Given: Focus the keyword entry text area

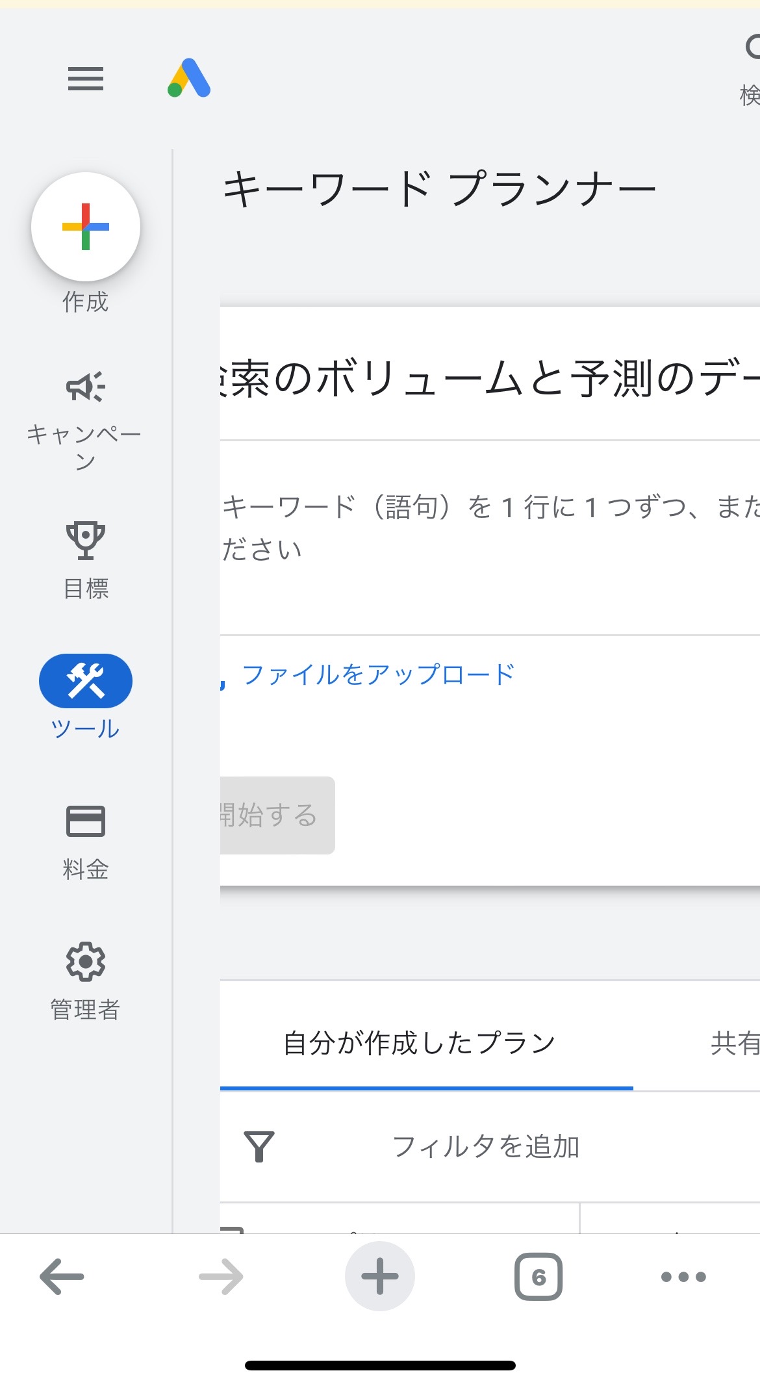Looking at the screenshot, I should pyautogui.click(x=490, y=538).
